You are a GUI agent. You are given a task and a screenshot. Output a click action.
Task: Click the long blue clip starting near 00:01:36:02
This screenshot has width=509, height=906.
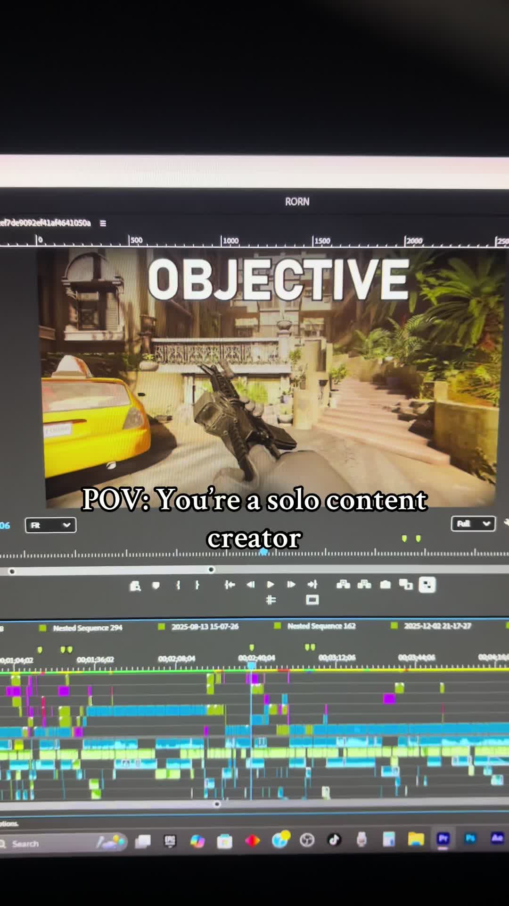click(147, 711)
